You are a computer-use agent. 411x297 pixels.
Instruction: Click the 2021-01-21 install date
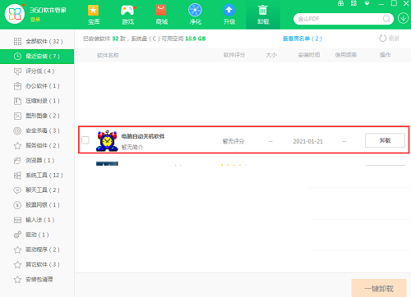point(308,141)
